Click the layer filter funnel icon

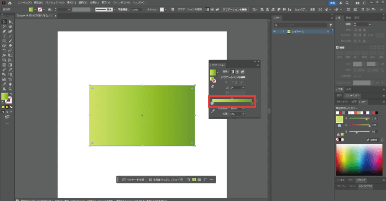pos(331,25)
